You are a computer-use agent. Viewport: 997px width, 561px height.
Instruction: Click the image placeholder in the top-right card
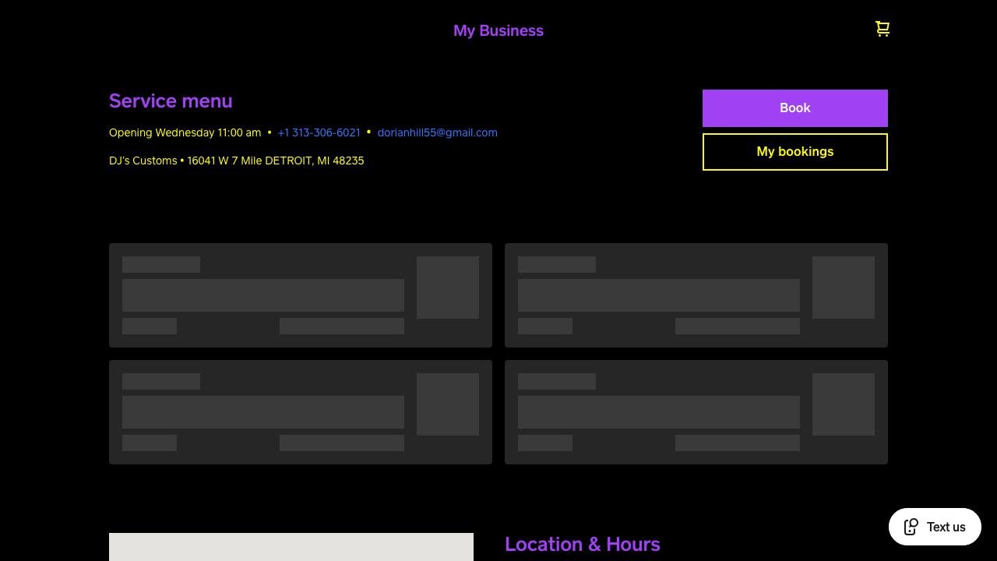point(844,288)
